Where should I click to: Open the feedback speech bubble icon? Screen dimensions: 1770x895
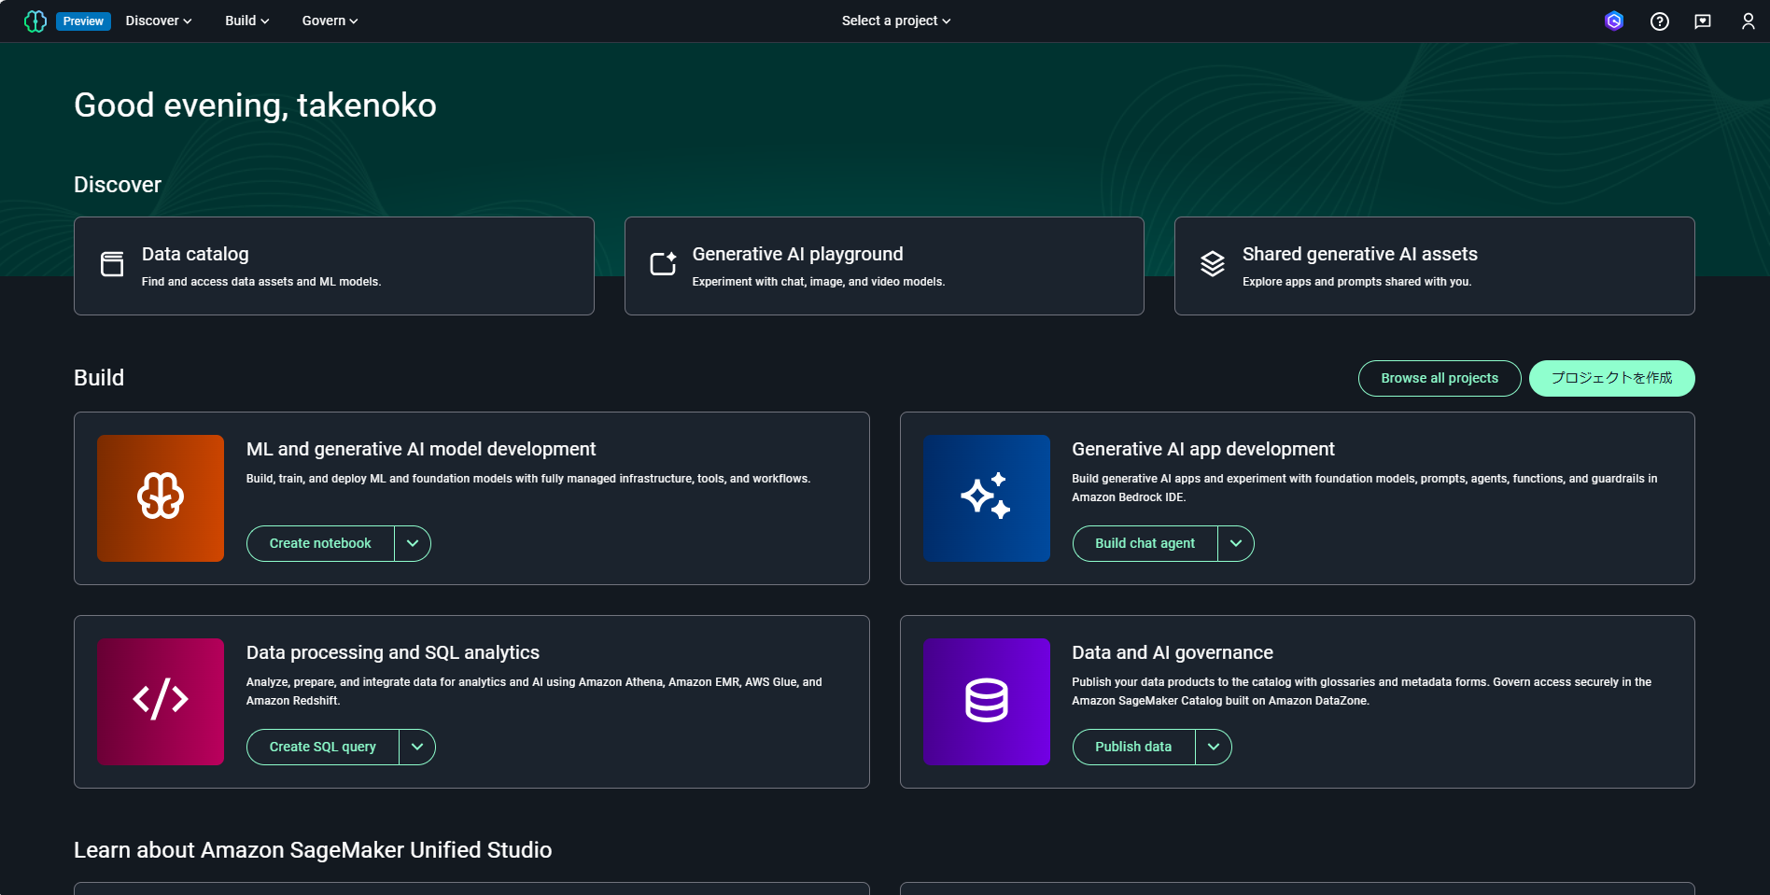click(1703, 21)
